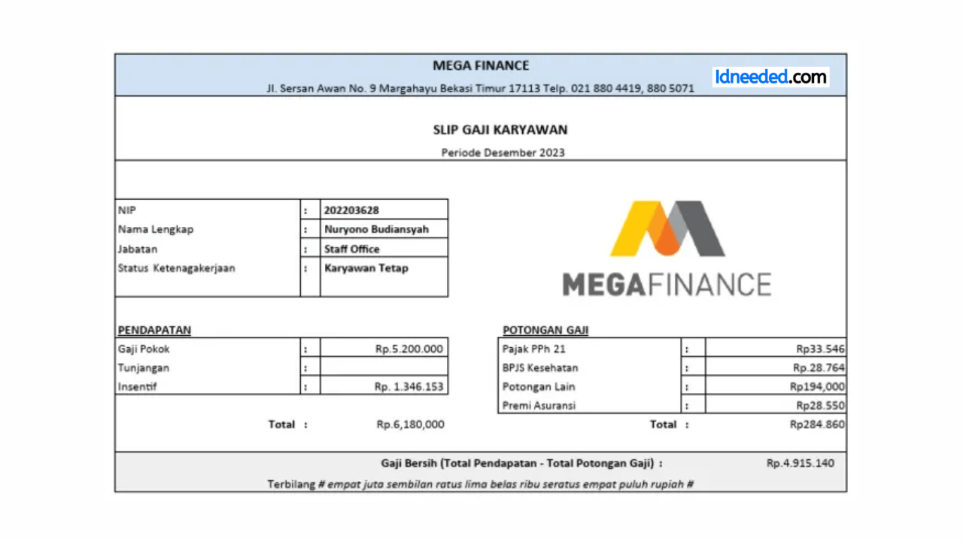963x541 pixels.
Task: Select the Karyawan Tetap value
Action: pos(366,267)
